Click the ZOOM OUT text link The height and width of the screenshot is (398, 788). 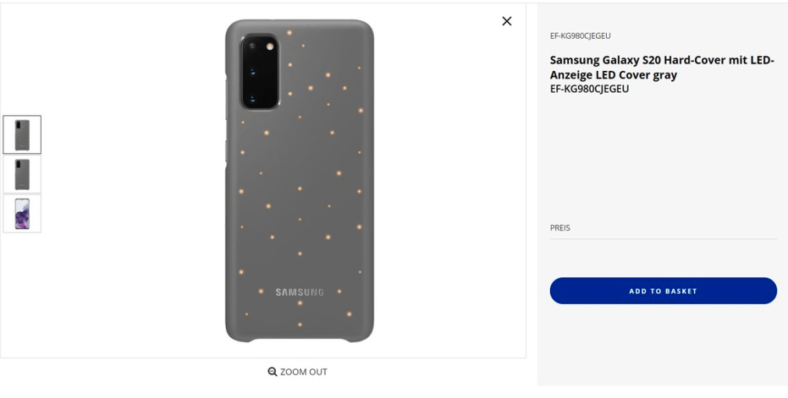click(304, 372)
